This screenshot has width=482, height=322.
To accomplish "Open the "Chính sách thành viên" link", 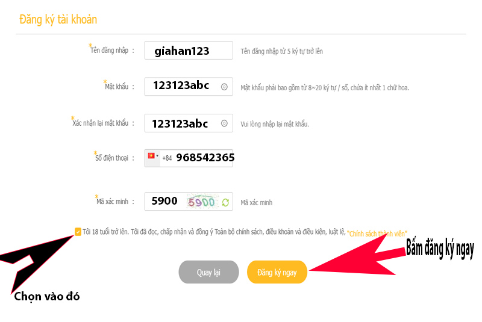I will (x=377, y=233).
